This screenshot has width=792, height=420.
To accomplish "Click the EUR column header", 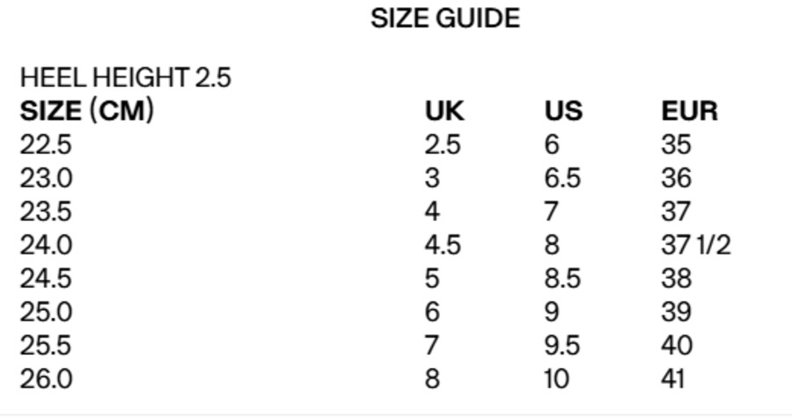I will pos(689,111).
